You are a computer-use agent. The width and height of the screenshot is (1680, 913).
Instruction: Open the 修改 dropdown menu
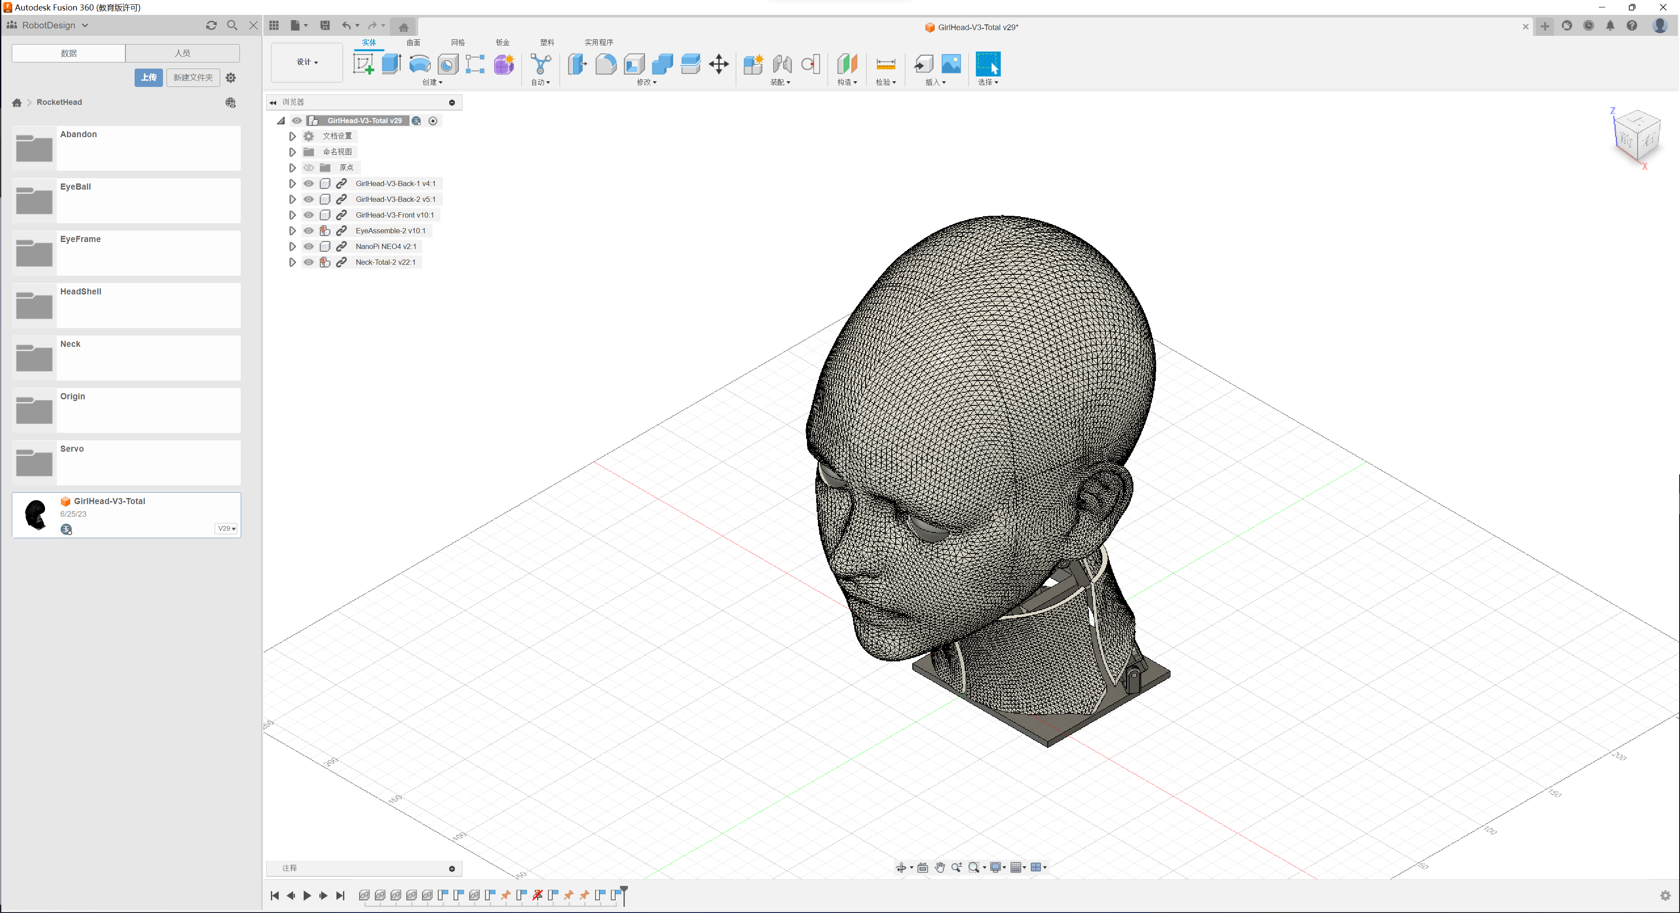point(646,82)
